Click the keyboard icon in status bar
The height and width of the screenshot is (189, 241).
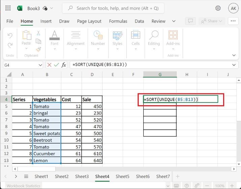176,186
